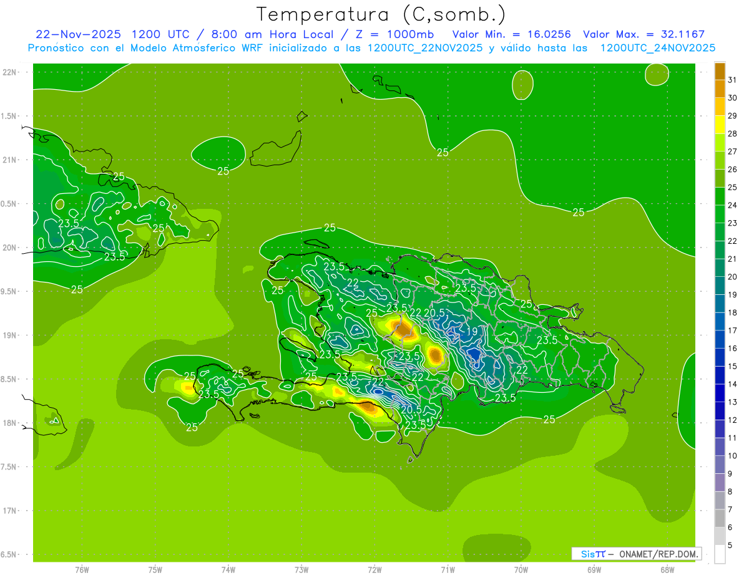Screen dimensions: 749x578
Task: Click the legend swatch between 30 and 31
Action: pos(720,89)
